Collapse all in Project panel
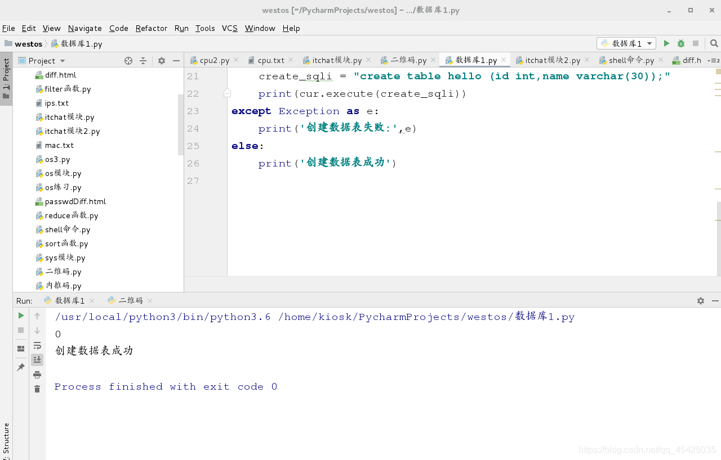Image resolution: width=721 pixels, height=460 pixels. (x=143, y=61)
